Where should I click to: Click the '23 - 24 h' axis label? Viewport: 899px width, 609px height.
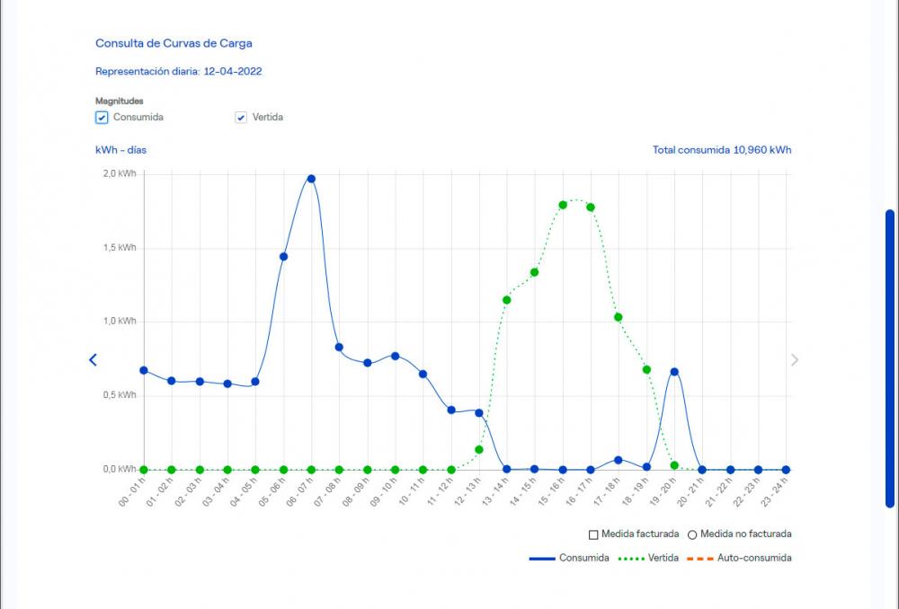[775, 493]
